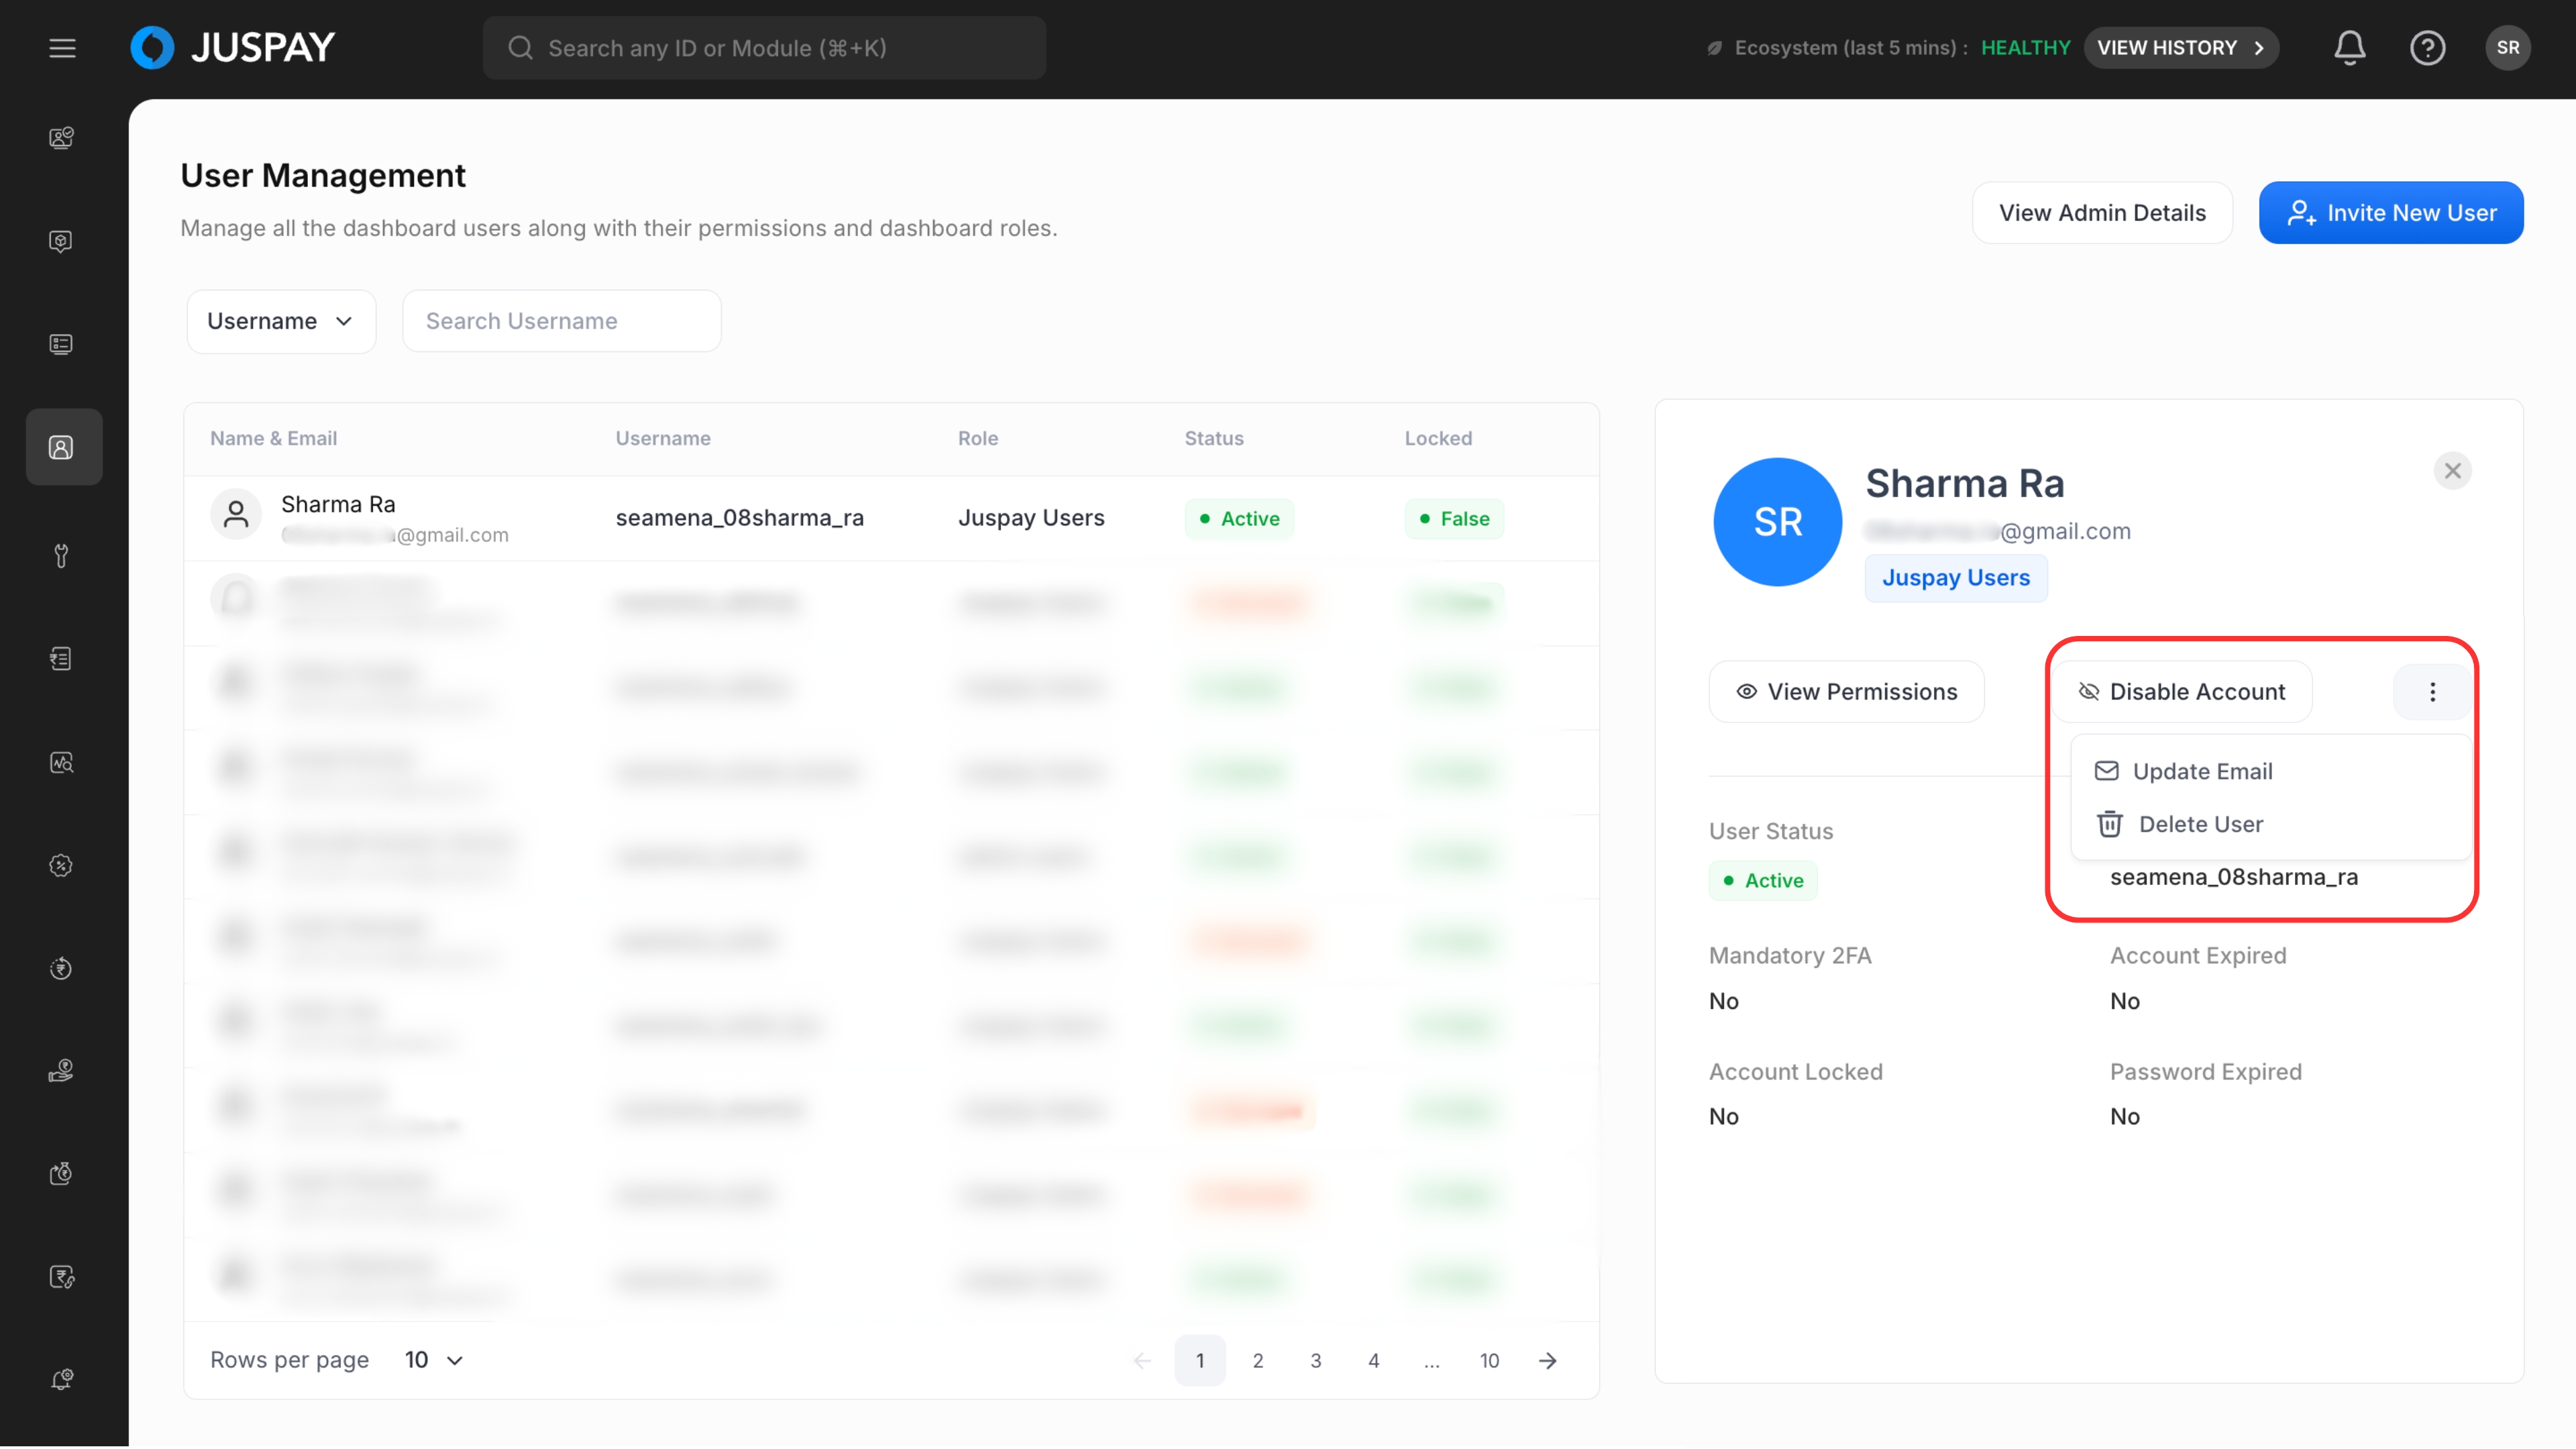Click Invite New User button
2576x1449 pixels.
(x=2390, y=213)
